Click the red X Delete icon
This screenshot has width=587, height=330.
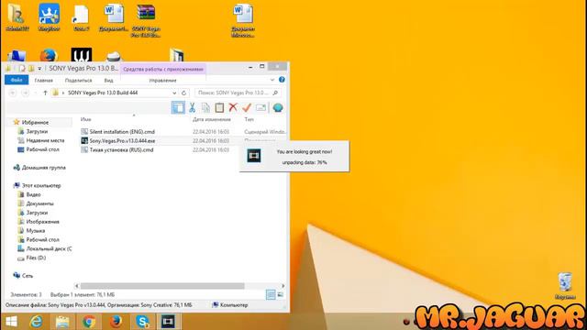233,108
